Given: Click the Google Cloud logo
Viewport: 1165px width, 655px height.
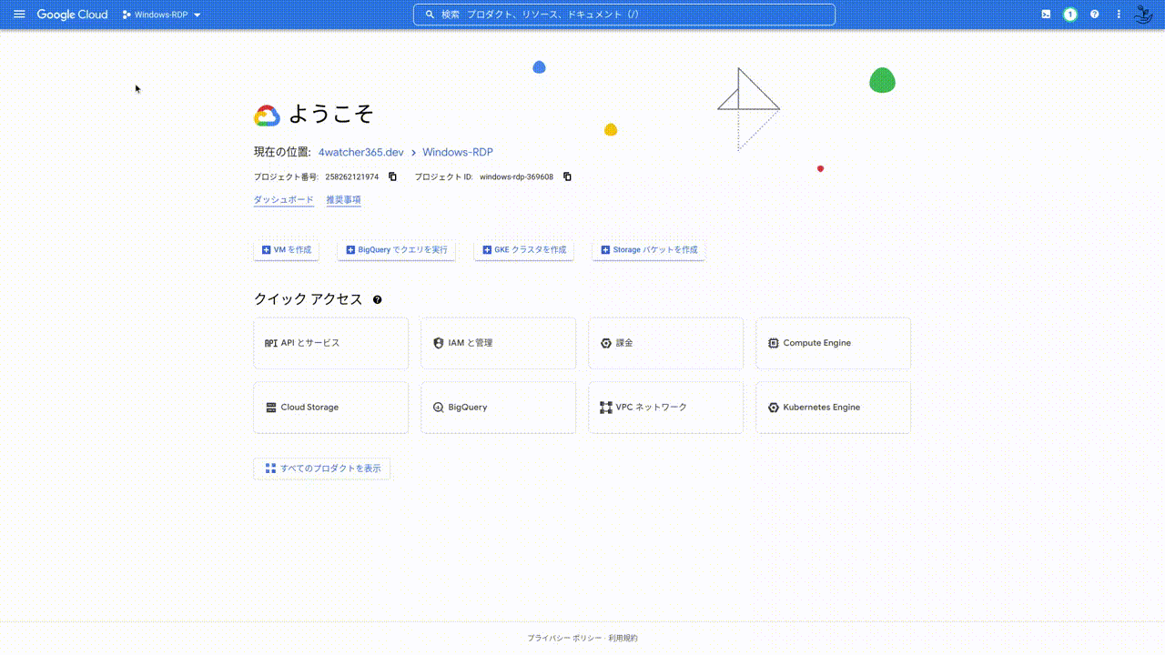Looking at the screenshot, I should [72, 15].
